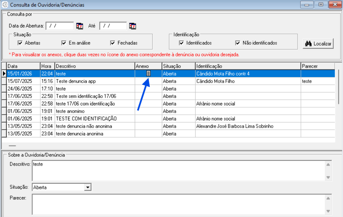343x217 pixels.
Task: Toggle the Identificados checkbox
Action: coord(182,43)
